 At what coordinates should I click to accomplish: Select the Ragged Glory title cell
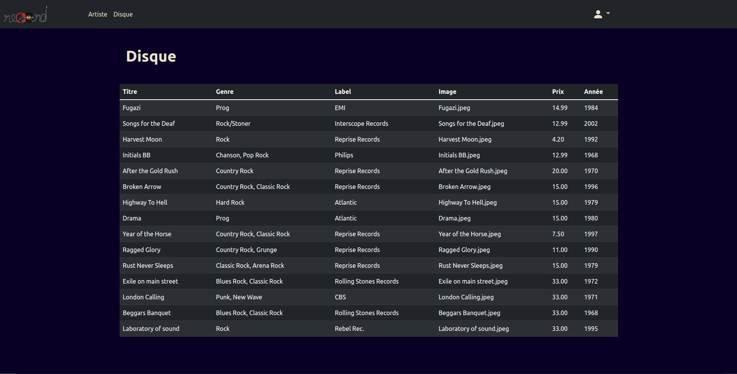point(142,250)
